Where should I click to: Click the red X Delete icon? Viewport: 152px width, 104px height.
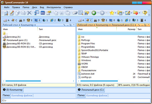pyautogui.click(x=30, y=13)
